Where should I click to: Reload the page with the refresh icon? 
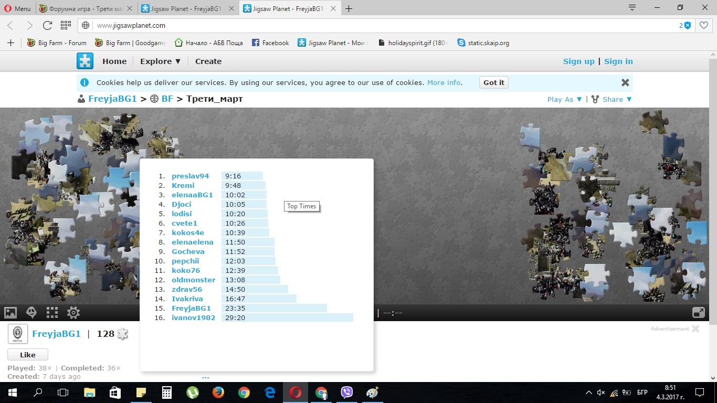click(x=47, y=25)
